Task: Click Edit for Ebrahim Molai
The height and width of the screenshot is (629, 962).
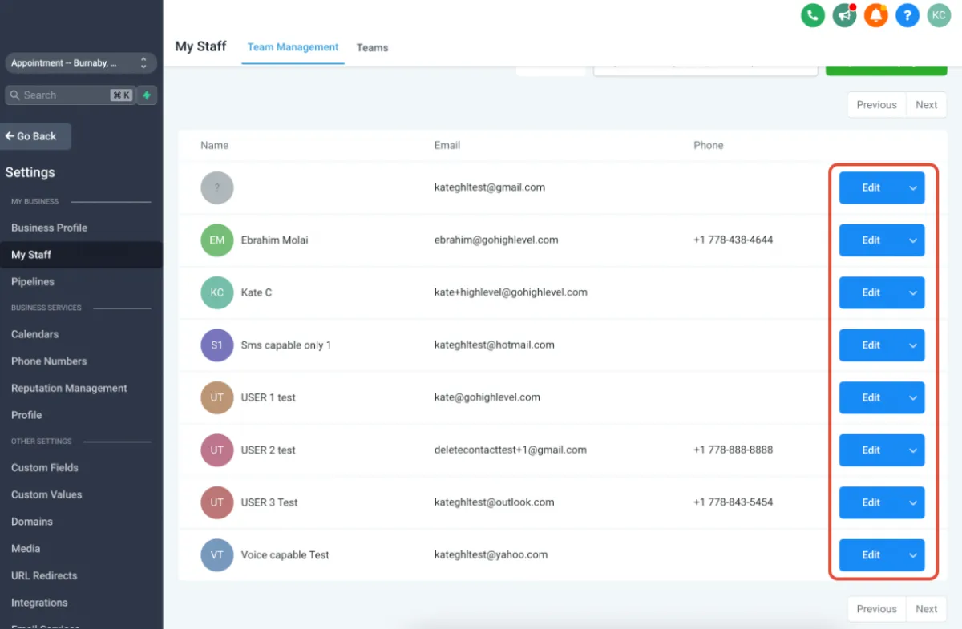Action: click(x=871, y=240)
